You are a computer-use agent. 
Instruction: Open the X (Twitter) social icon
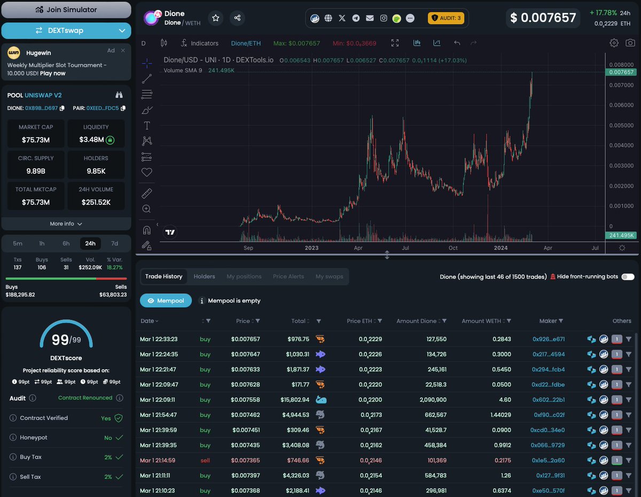pos(342,18)
